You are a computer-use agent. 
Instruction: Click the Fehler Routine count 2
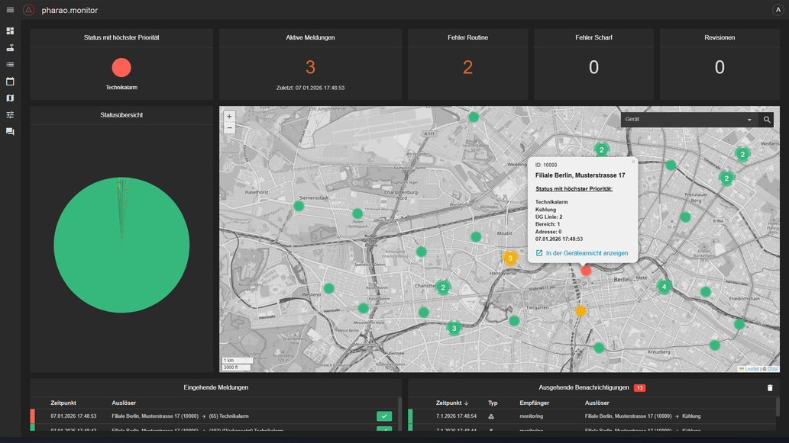point(468,67)
